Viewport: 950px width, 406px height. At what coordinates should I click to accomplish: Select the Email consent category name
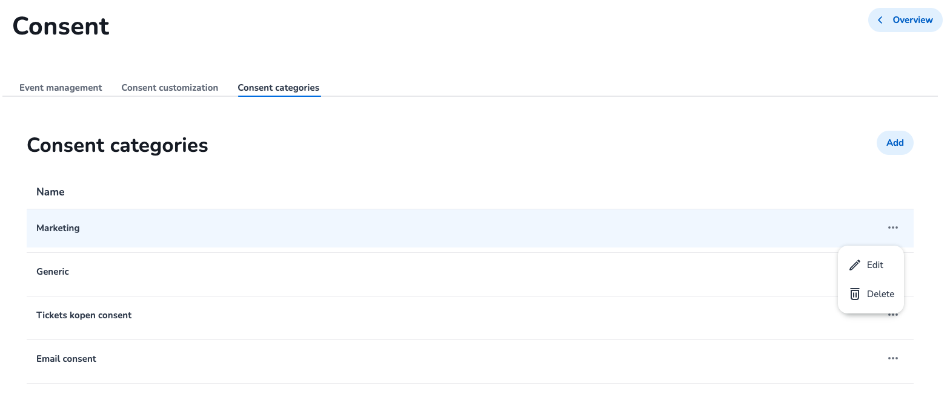(67, 359)
